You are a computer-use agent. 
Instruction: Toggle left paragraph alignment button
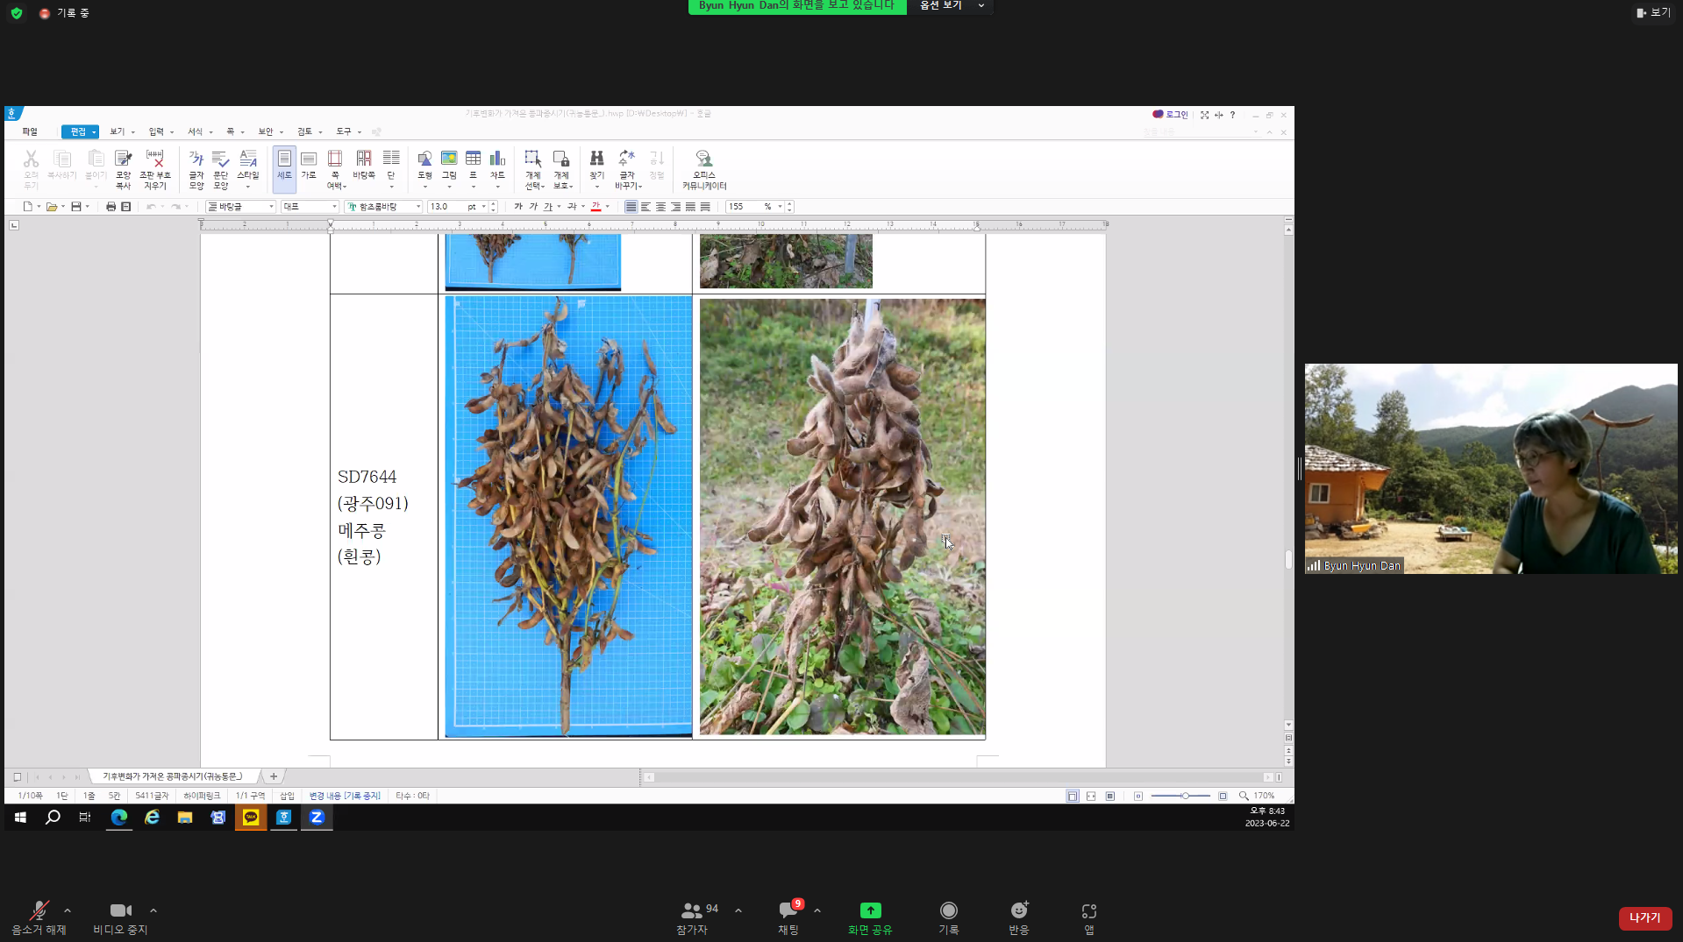coord(646,207)
